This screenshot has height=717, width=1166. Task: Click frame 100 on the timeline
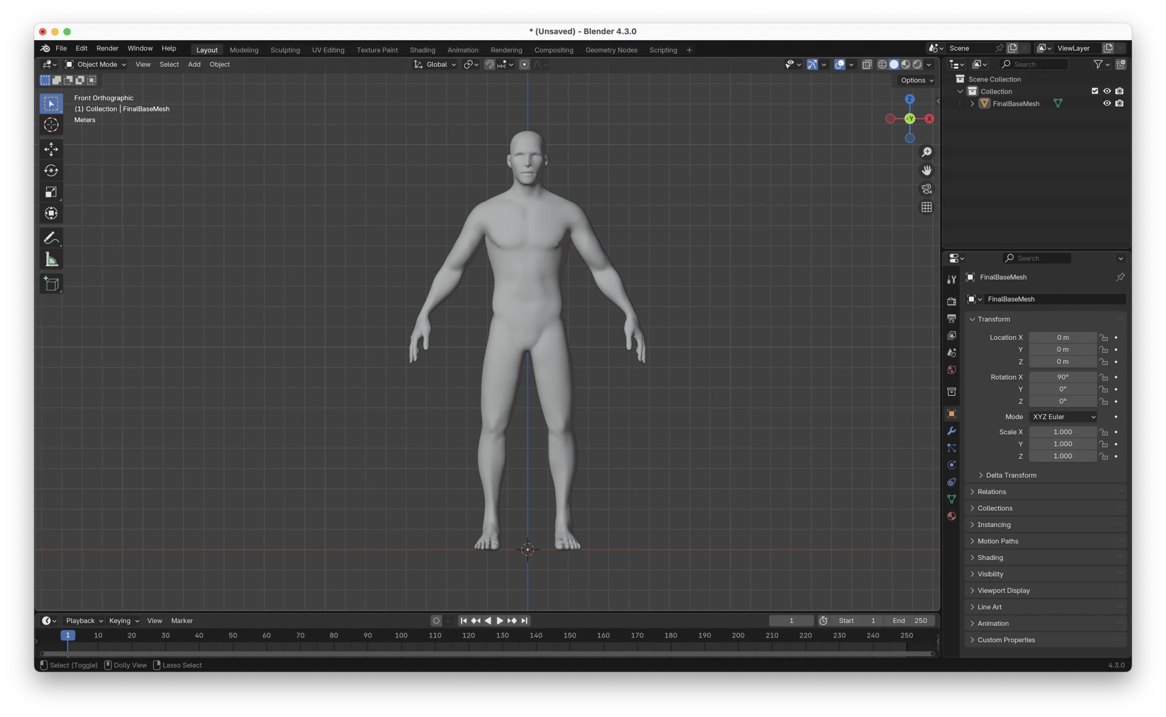click(x=401, y=636)
